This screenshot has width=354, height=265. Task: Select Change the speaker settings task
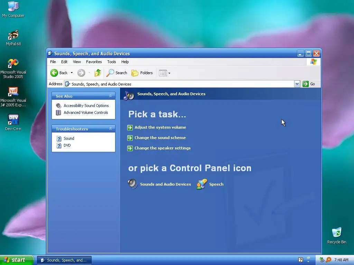pyautogui.click(x=162, y=148)
